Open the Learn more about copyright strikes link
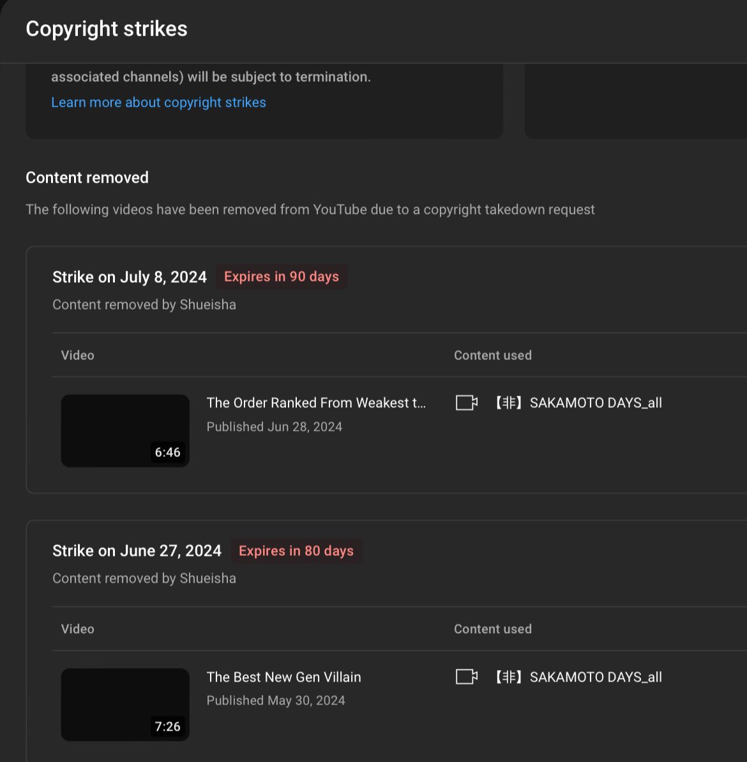 coord(158,102)
